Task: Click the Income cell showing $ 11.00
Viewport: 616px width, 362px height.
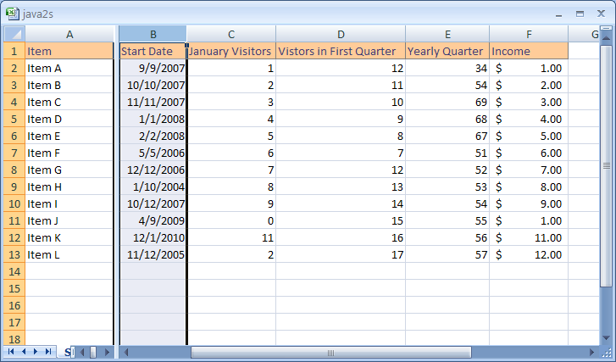Action: click(x=528, y=237)
